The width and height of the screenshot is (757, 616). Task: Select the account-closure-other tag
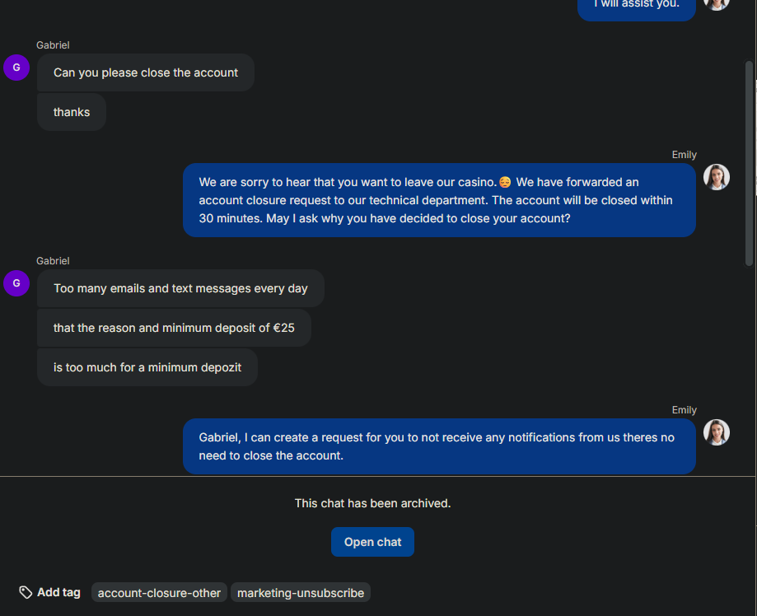pos(159,593)
